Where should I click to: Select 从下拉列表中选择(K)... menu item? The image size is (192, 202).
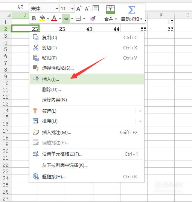click(87, 165)
